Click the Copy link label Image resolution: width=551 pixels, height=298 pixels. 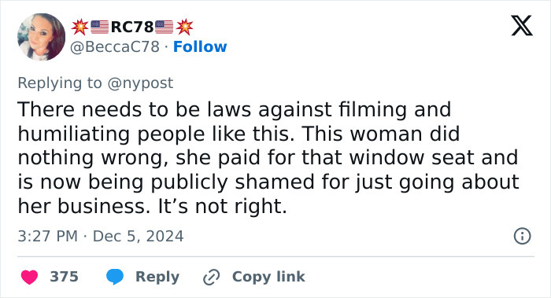tap(268, 277)
